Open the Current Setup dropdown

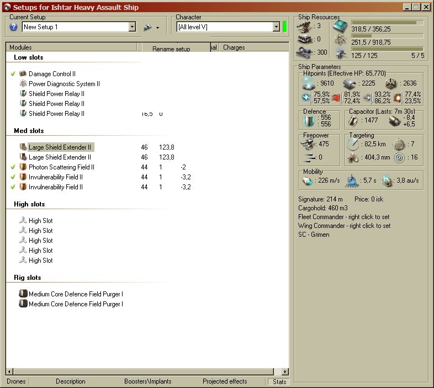[133, 27]
